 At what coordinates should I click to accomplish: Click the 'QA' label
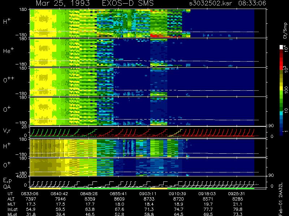[7, 187]
